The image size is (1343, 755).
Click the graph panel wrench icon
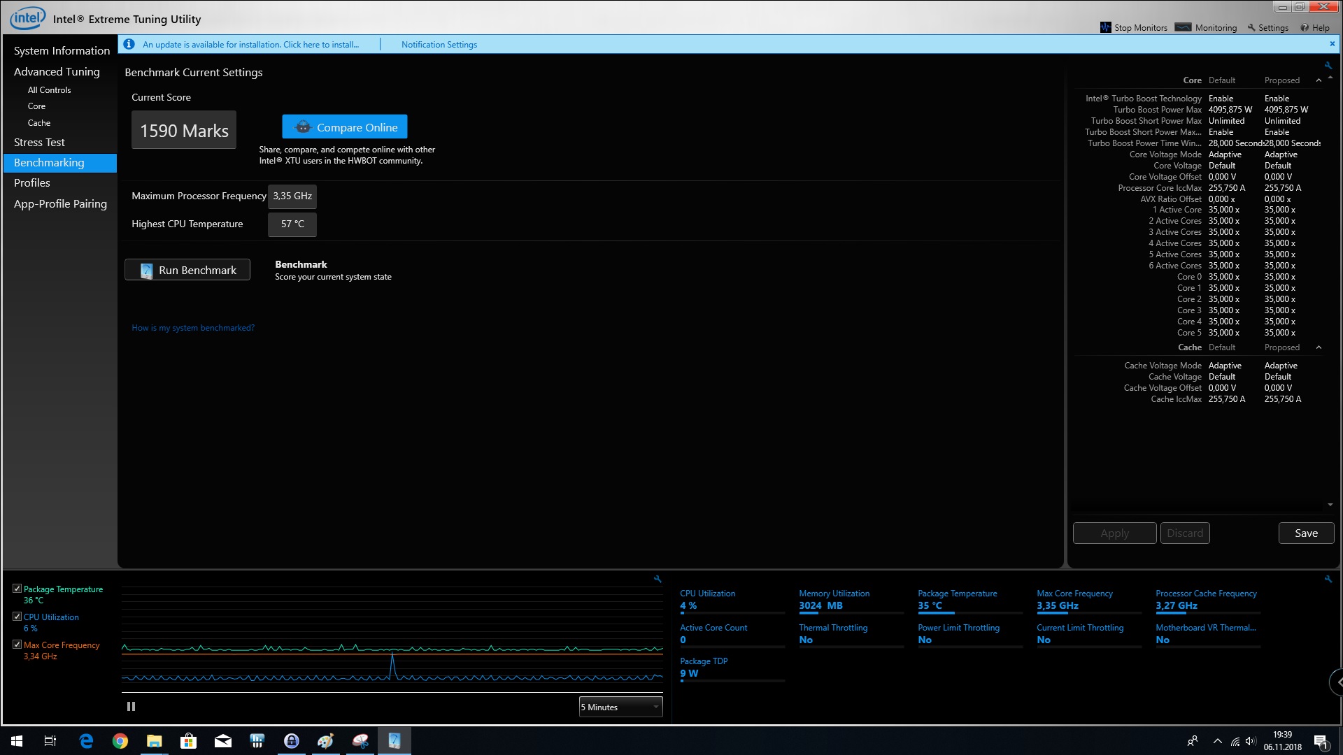[658, 579]
